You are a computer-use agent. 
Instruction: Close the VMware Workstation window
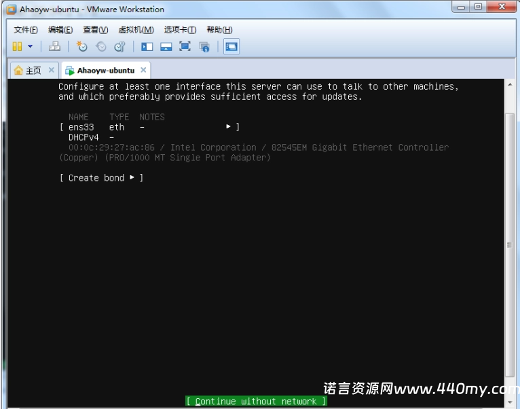(x=502, y=7)
